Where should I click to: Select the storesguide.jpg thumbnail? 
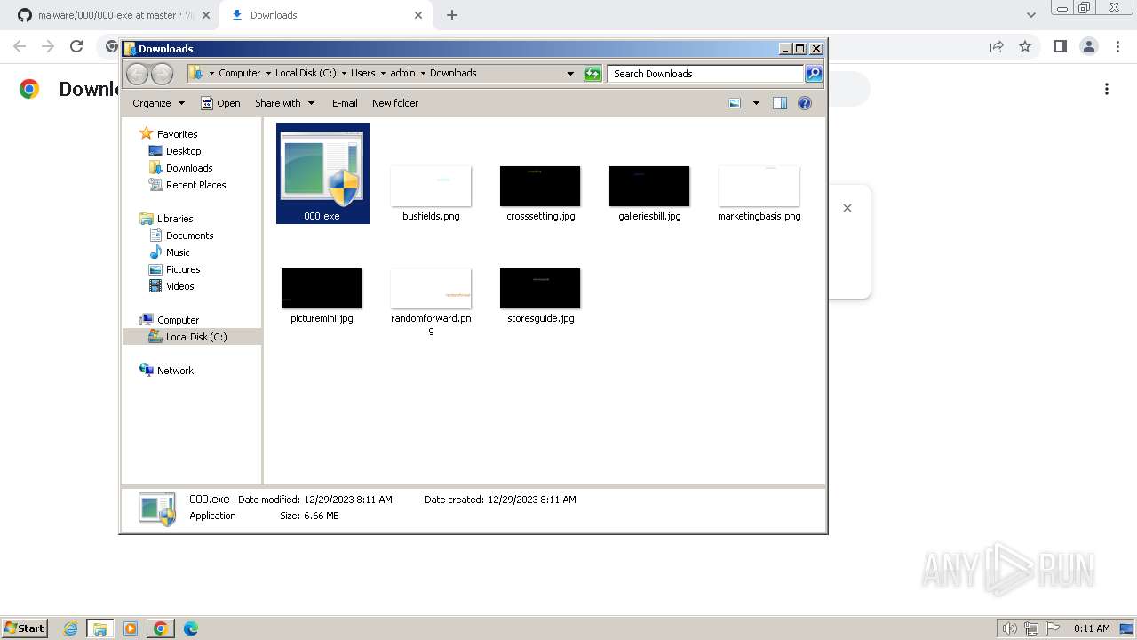pyautogui.click(x=540, y=289)
